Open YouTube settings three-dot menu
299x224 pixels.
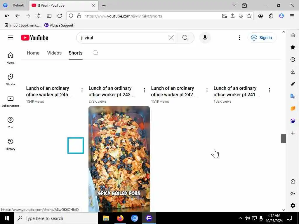click(239, 38)
